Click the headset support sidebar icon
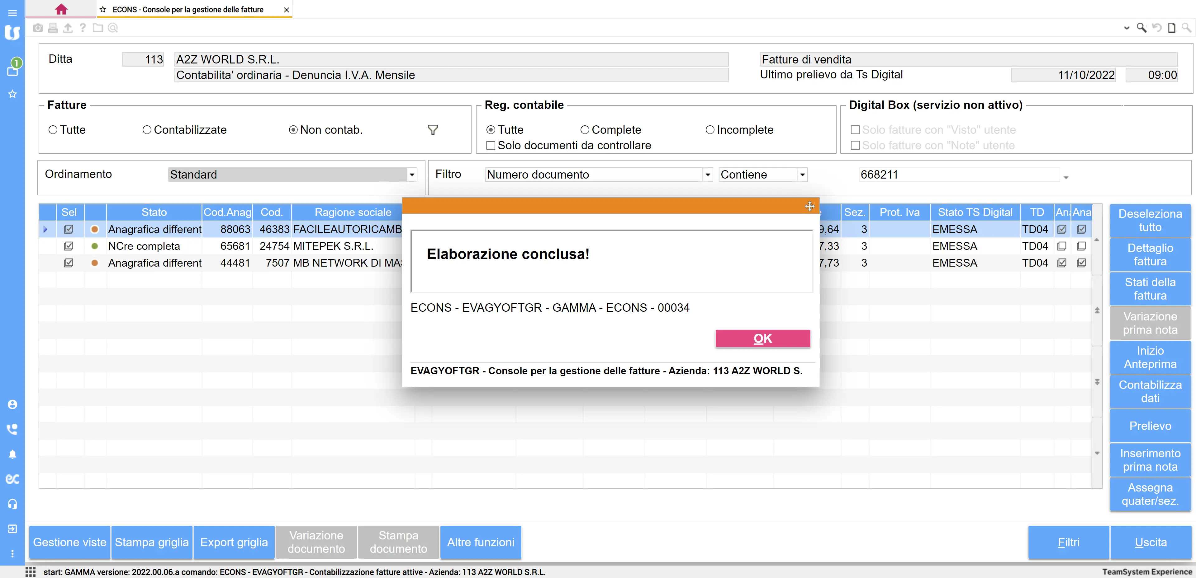Viewport: 1196px width, 578px height. 12,504
